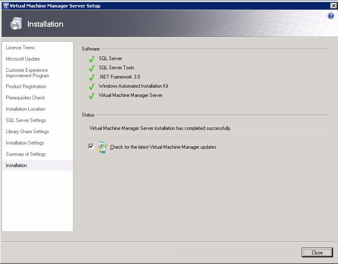The width and height of the screenshot is (338, 264).
Task: Click the 'Virtual Machine Manager Server Setup' title text
Action: tap(55, 6)
